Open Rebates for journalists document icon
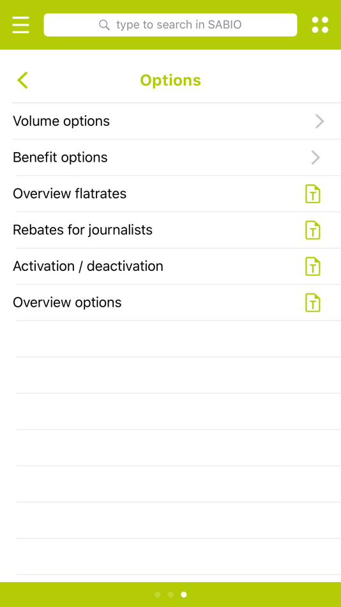 tap(313, 230)
